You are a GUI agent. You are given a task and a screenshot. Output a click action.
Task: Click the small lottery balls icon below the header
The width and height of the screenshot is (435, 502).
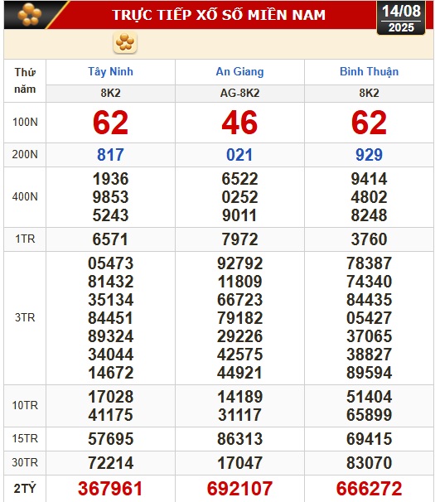tap(125, 42)
